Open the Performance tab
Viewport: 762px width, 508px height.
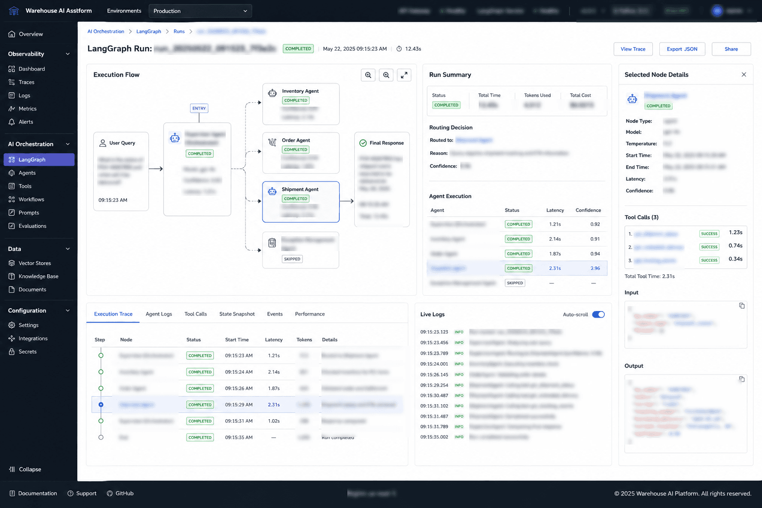click(310, 314)
